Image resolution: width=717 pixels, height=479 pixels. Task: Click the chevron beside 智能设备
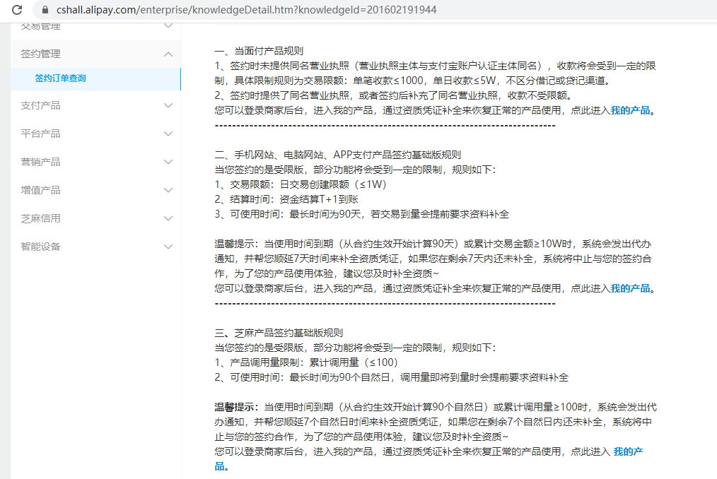(168, 247)
